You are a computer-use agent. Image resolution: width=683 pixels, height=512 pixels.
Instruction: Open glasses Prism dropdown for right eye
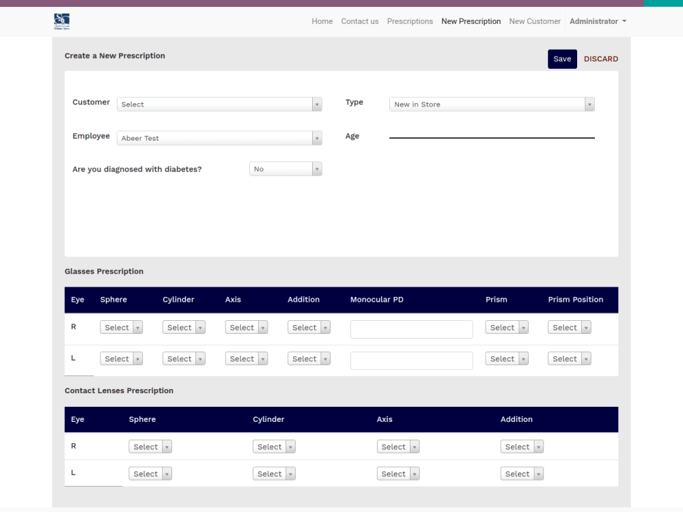(x=507, y=328)
